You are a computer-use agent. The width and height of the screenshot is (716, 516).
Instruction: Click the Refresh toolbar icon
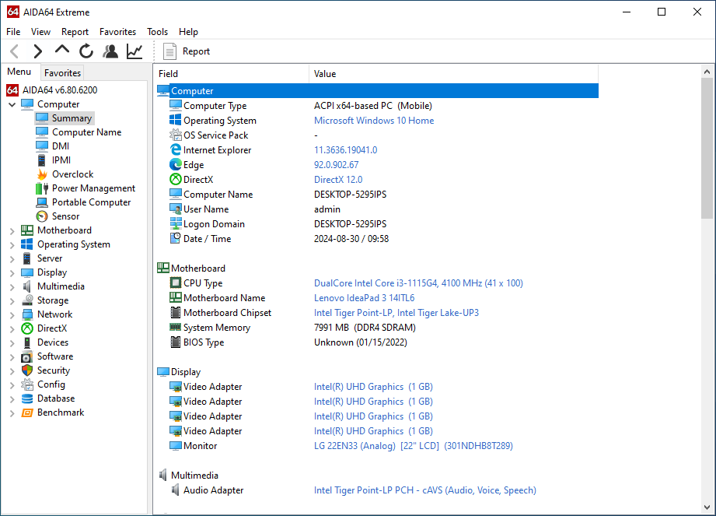click(86, 51)
